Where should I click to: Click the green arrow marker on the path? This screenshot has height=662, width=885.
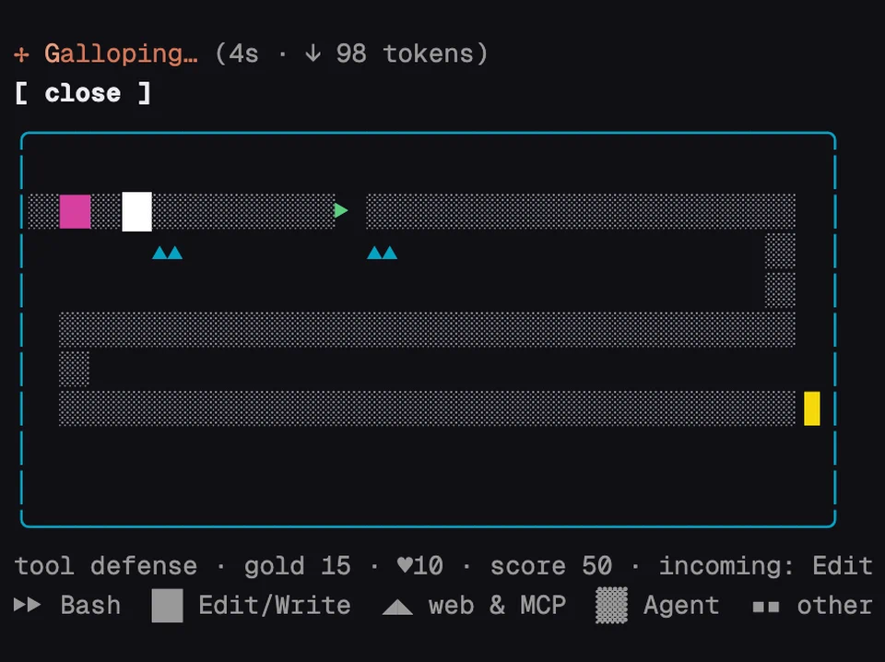[341, 210]
